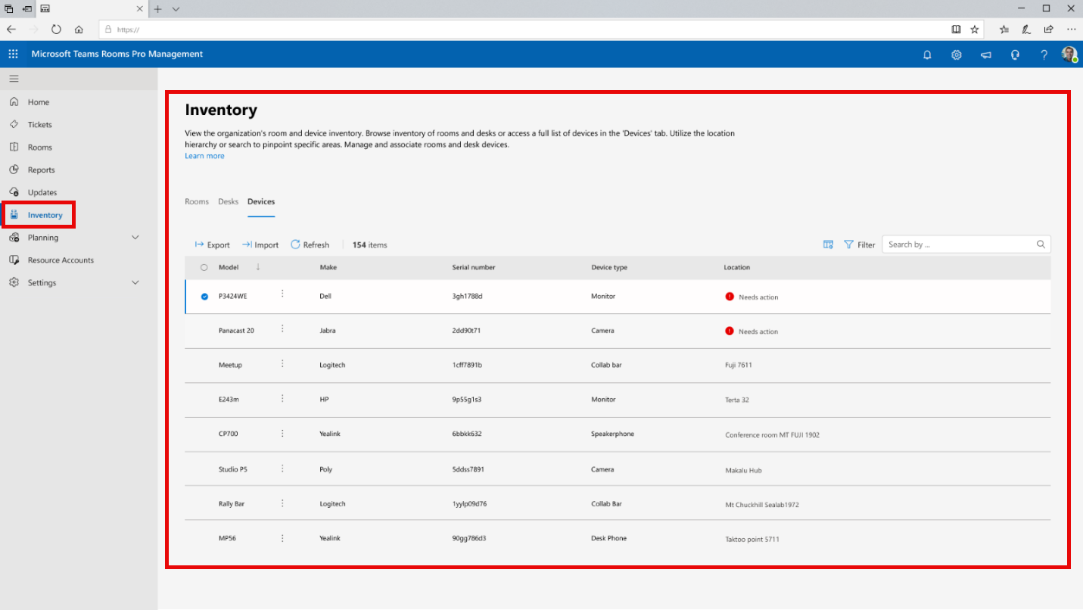Open more options for MP56 row
1083x610 pixels.
coord(282,538)
